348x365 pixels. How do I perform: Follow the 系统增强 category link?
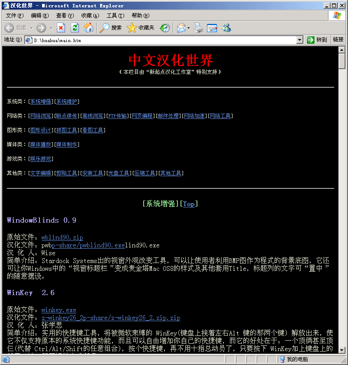[41, 102]
